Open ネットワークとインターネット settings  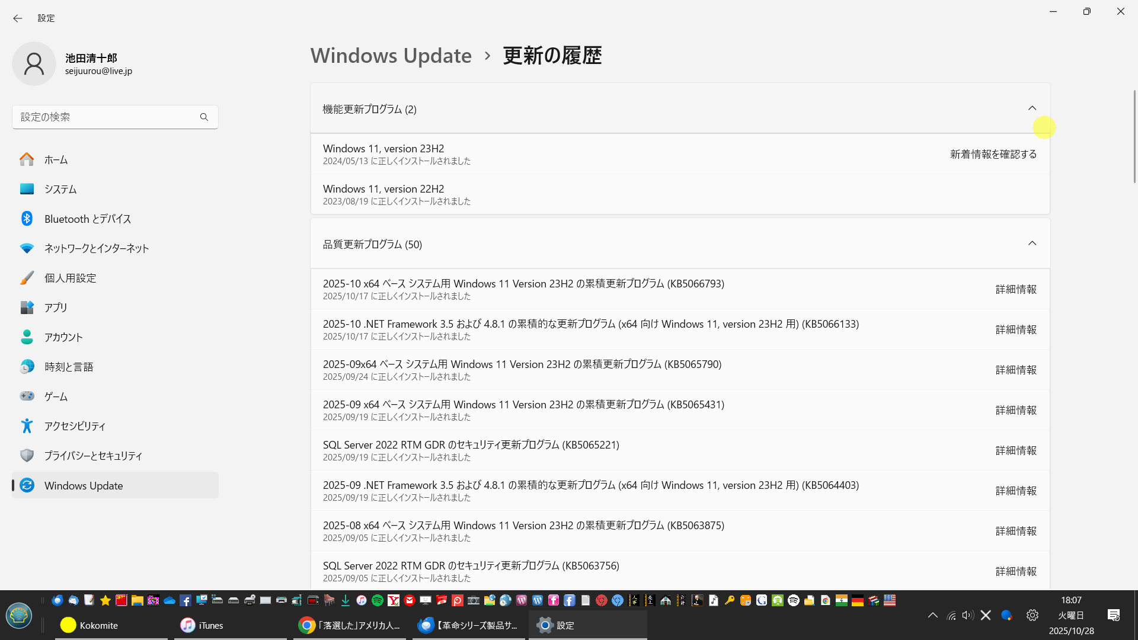point(115,248)
